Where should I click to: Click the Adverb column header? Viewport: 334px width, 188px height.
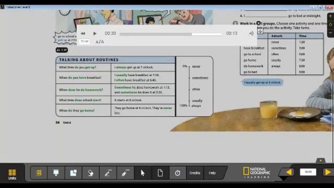tap(277, 36)
